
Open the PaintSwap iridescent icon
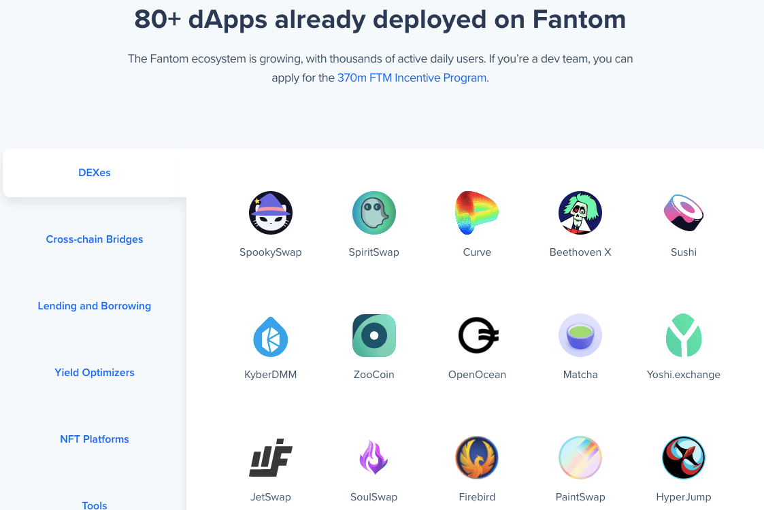click(580, 458)
